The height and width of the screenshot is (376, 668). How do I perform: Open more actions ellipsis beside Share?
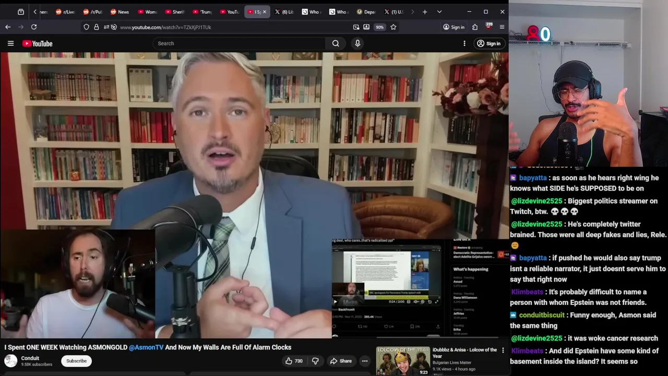(x=365, y=361)
